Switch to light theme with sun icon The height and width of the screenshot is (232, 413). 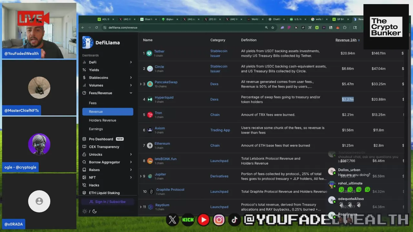[85, 211]
